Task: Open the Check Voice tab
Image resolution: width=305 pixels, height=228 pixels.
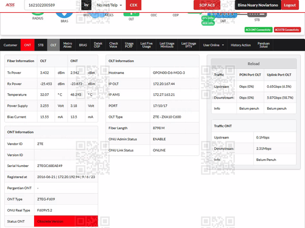Action: coord(113,45)
